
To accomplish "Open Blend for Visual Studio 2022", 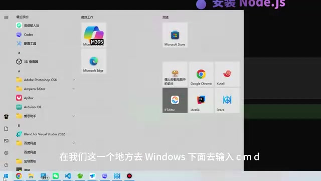I will [x=46, y=134].
